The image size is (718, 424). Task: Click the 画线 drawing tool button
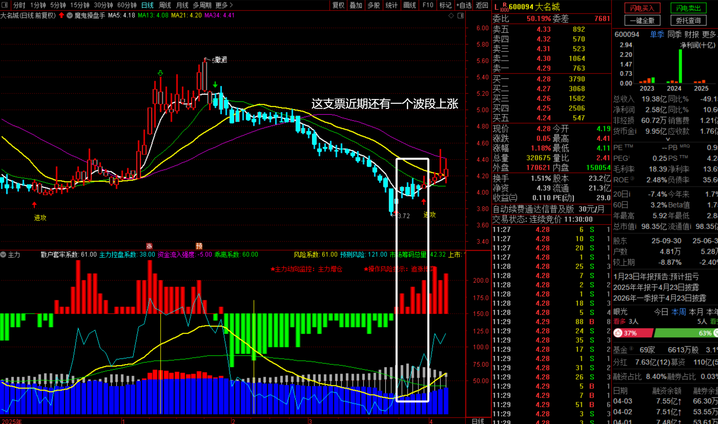point(409,5)
